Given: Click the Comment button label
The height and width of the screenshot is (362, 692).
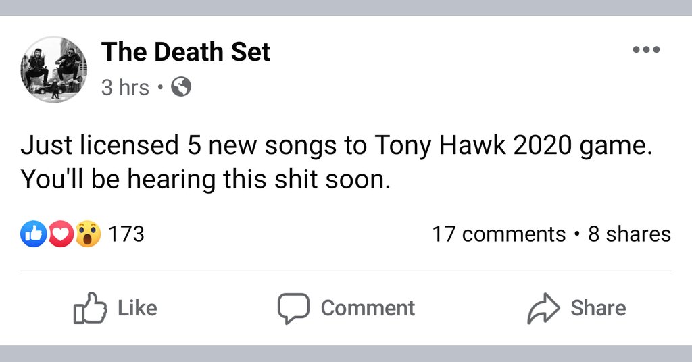Looking at the screenshot, I should coord(368,308).
